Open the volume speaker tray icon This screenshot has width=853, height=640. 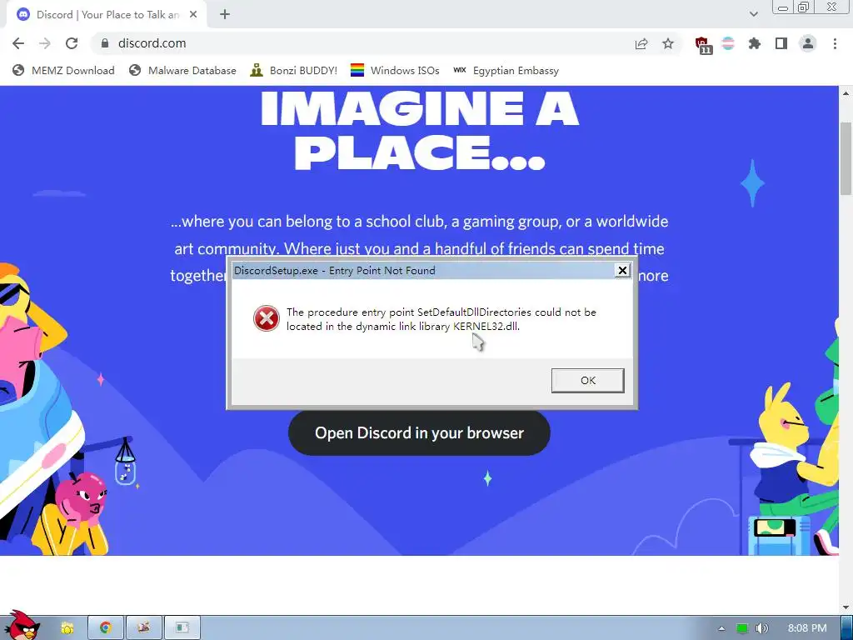(761, 628)
